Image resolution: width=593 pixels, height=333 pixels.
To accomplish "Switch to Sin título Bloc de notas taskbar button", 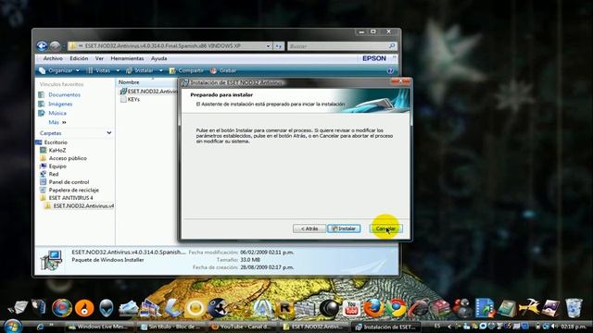I will click(171, 327).
